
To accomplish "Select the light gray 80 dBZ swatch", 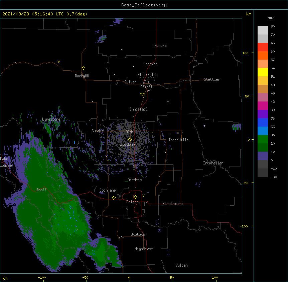I will 263,30.
